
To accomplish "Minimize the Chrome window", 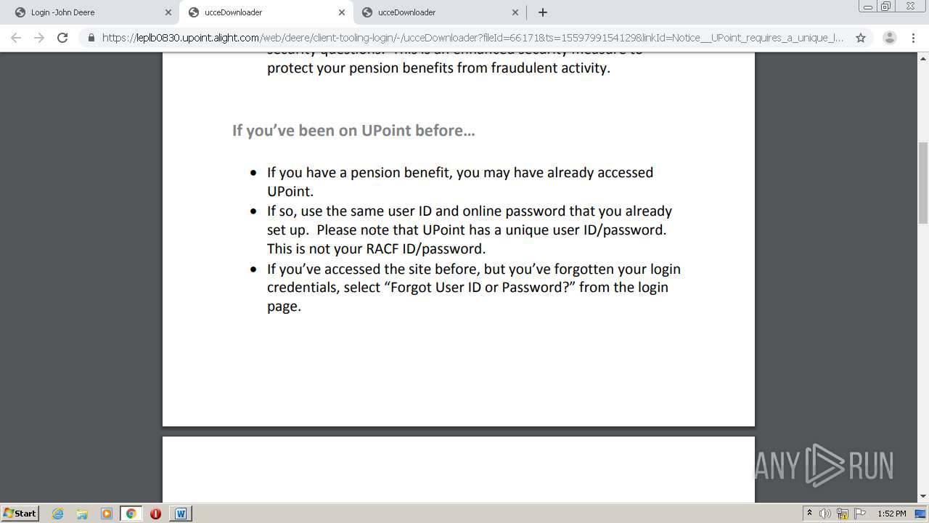I will pos(867,7).
